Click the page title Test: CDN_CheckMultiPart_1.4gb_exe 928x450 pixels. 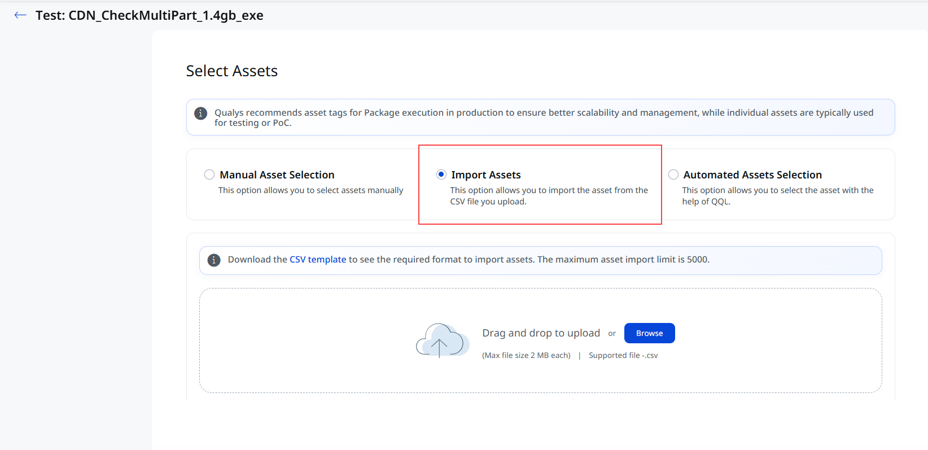(x=150, y=15)
